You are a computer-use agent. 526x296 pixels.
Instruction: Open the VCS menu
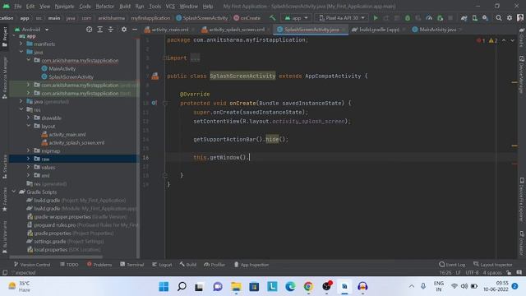pyautogui.click(x=170, y=7)
